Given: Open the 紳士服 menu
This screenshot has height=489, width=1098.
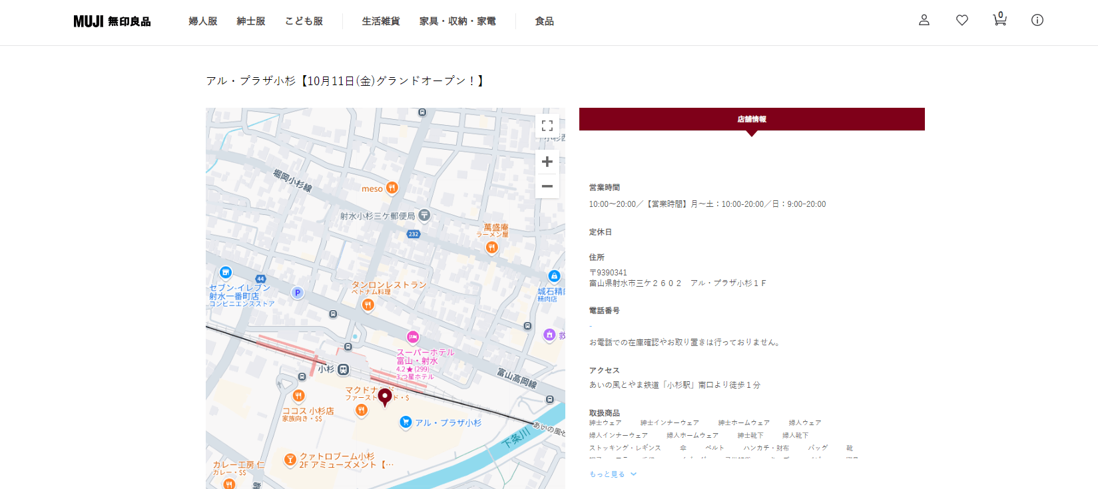Looking at the screenshot, I should click(x=251, y=21).
